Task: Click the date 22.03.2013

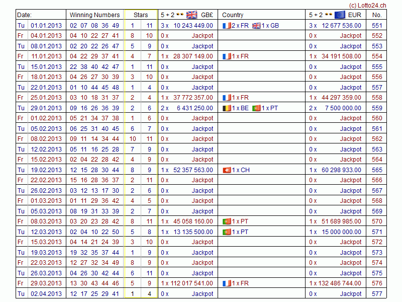Action: [46, 263]
